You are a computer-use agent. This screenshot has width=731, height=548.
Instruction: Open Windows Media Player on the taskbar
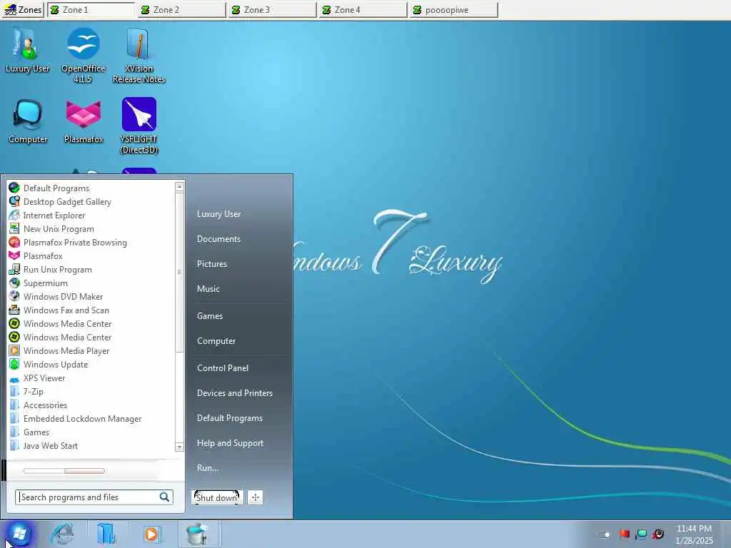pyautogui.click(x=151, y=534)
